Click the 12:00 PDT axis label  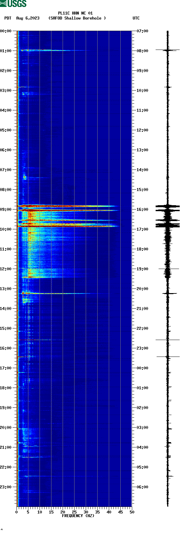pos(6,269)
